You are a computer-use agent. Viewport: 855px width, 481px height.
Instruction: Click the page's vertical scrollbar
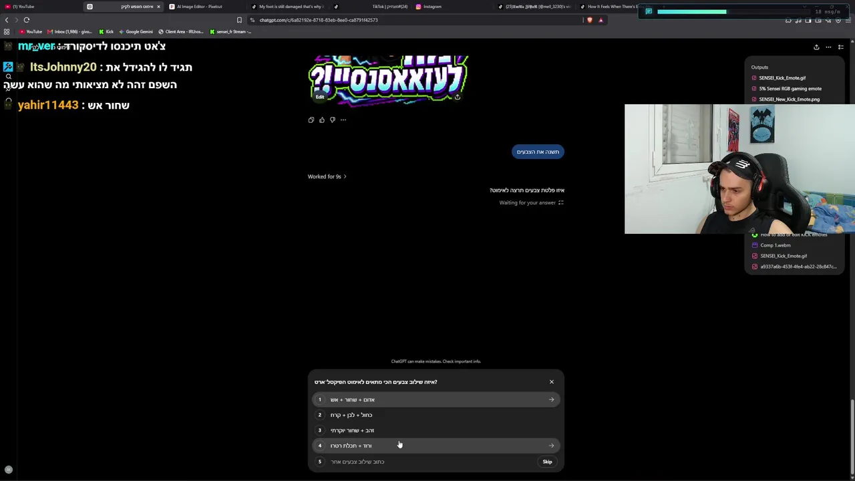[852, 436]
